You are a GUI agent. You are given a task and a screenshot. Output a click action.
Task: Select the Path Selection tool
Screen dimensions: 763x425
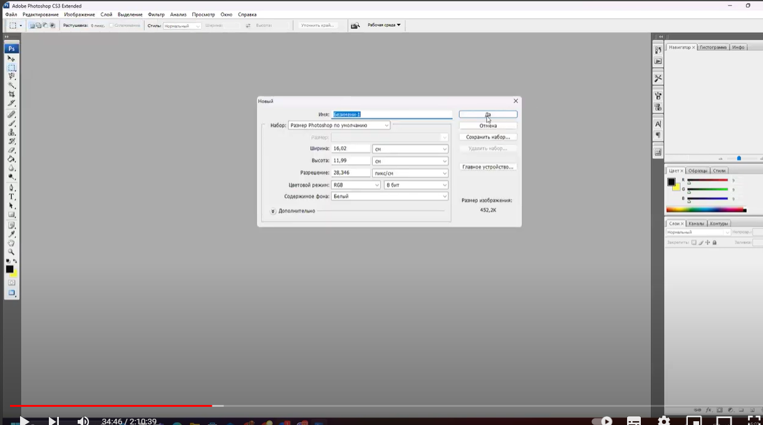[11, 206]
